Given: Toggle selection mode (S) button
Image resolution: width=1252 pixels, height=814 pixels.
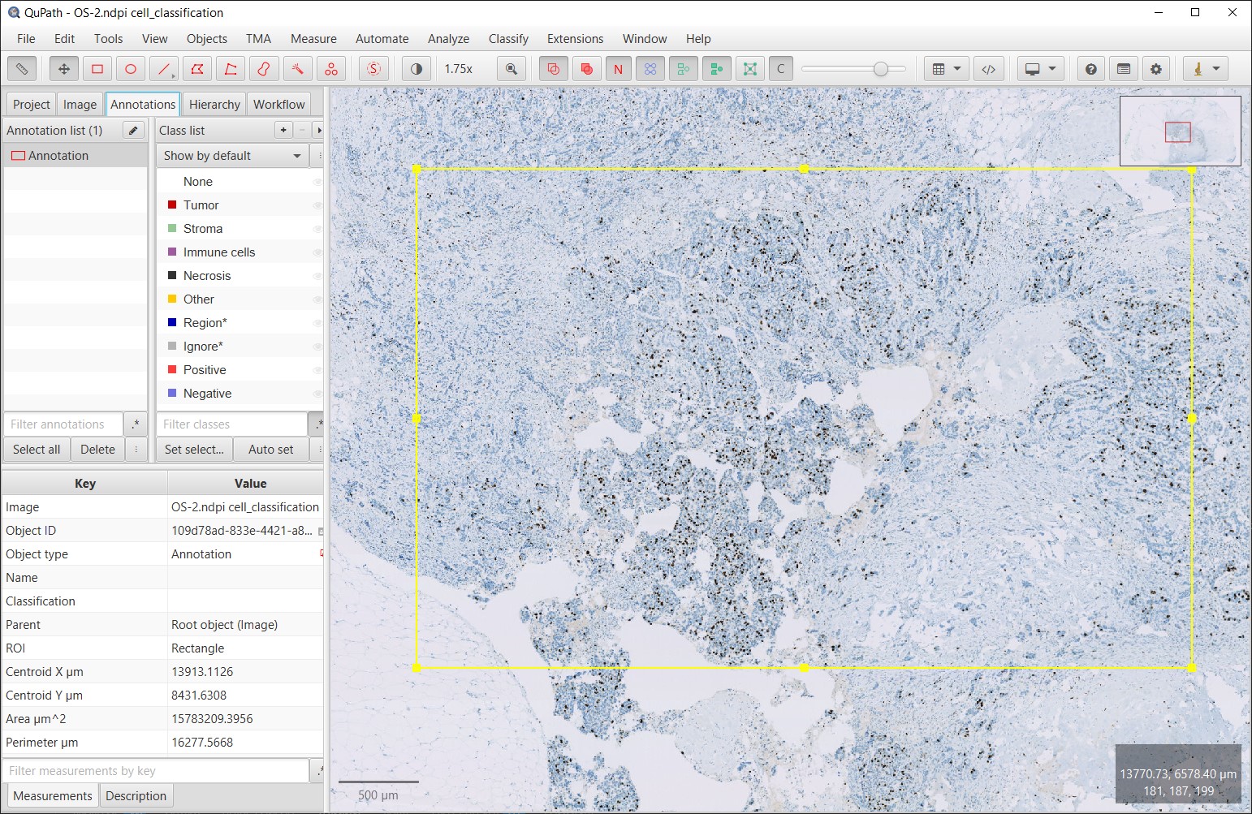Looking at the screenshot, I should [x=373, y=69].
